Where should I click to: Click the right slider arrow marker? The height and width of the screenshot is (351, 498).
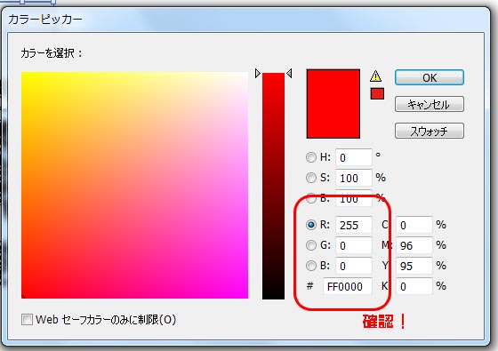click(x=289, y=74)
